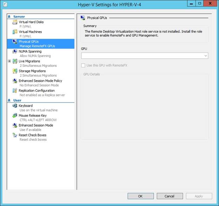
Task: Click 'Allow NUMA Spanning' subtitle text
Action: [x=35, y=56]
